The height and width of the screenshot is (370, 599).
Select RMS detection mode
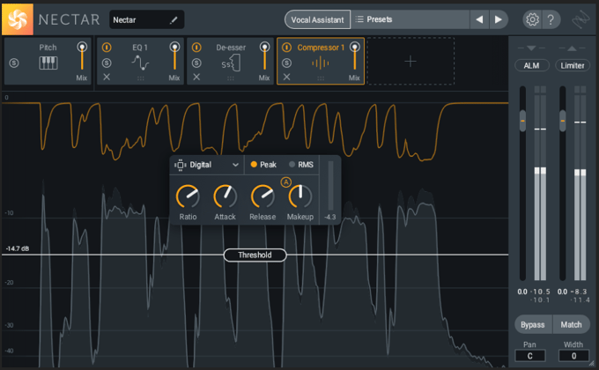301,165
